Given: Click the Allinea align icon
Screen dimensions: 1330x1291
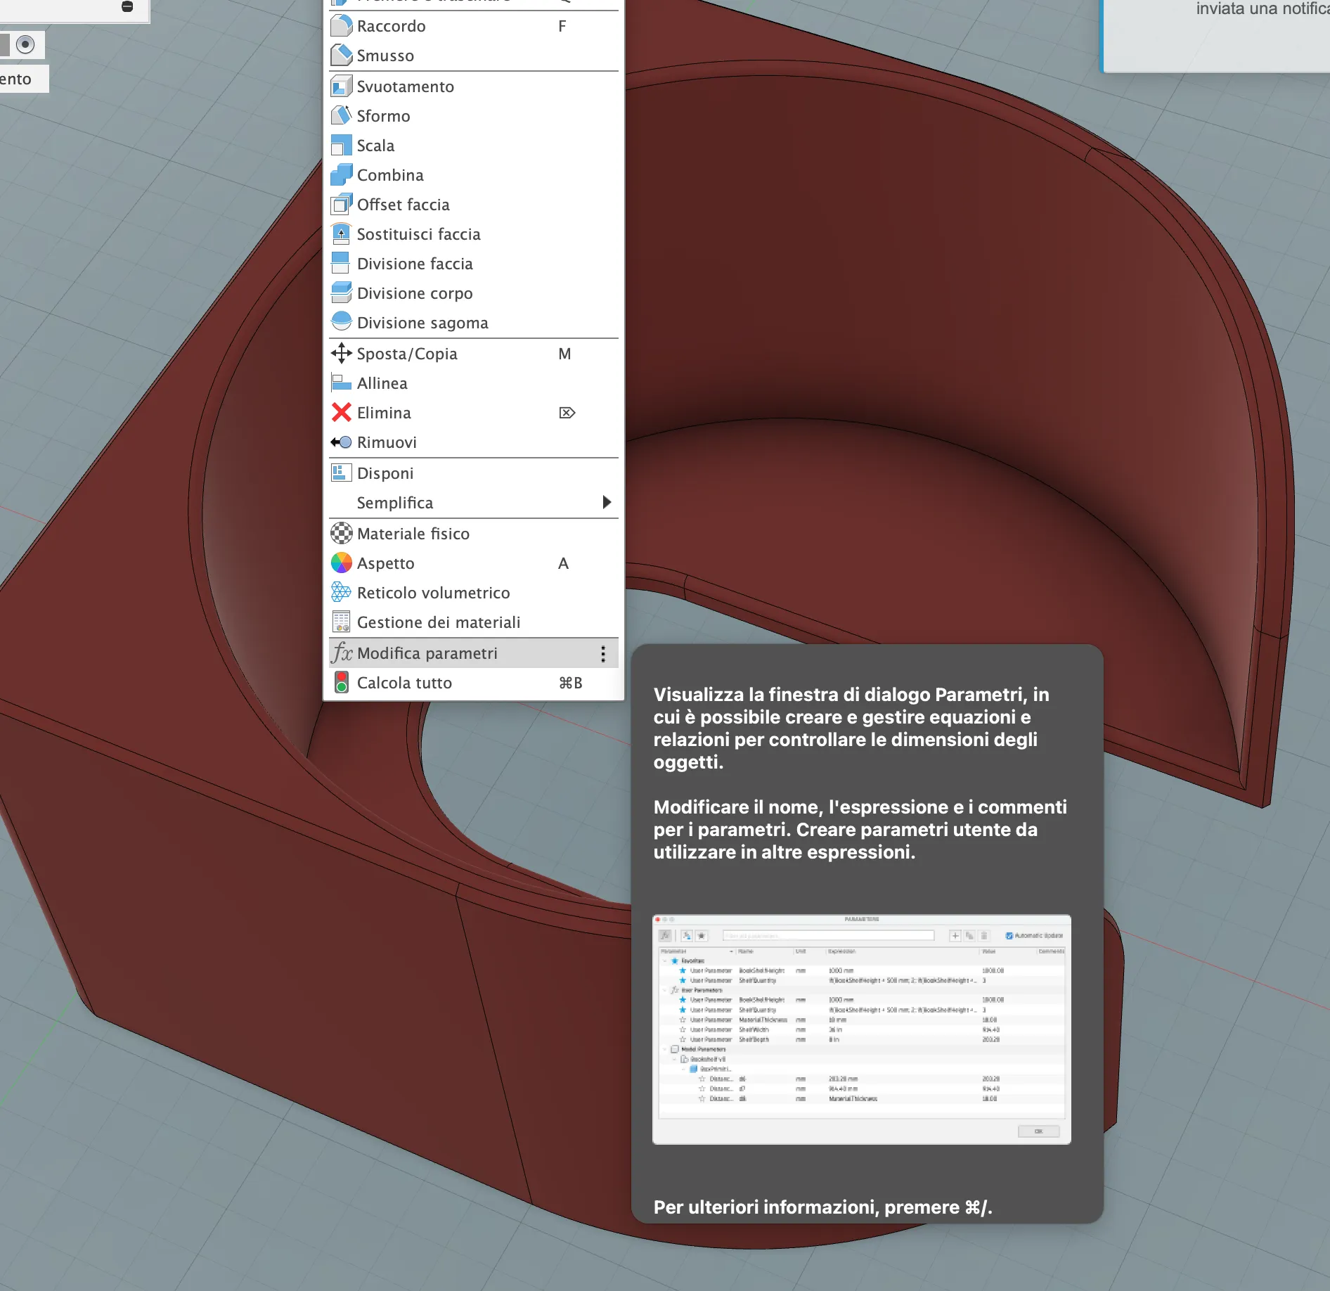Looking at the screenshot, I should pyautogui.click(x=341, y=383).
